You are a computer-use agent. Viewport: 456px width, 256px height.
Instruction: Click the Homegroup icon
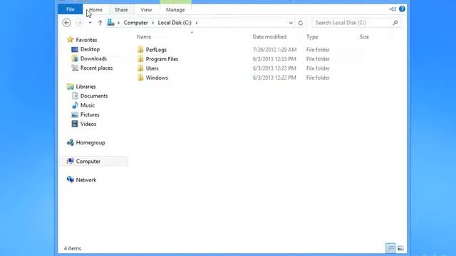point(70,142)
